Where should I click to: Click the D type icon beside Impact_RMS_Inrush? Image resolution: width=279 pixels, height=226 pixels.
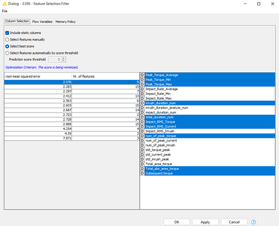(x=142, y=131)
